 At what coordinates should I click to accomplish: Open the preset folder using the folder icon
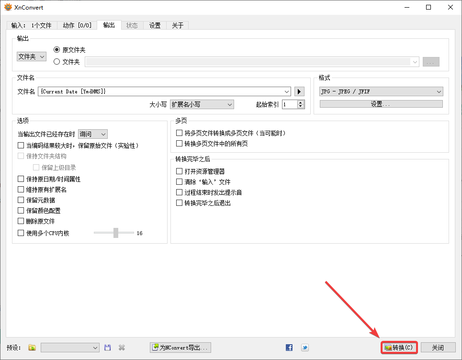tap(32, 348)
